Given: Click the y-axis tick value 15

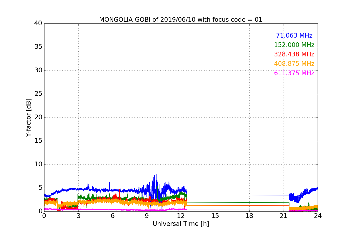Looking at the screenshot, I should point(38,141).
